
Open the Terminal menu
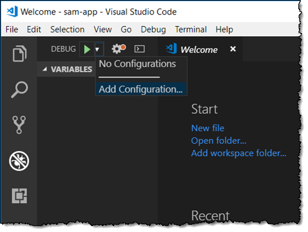(191, 30)
